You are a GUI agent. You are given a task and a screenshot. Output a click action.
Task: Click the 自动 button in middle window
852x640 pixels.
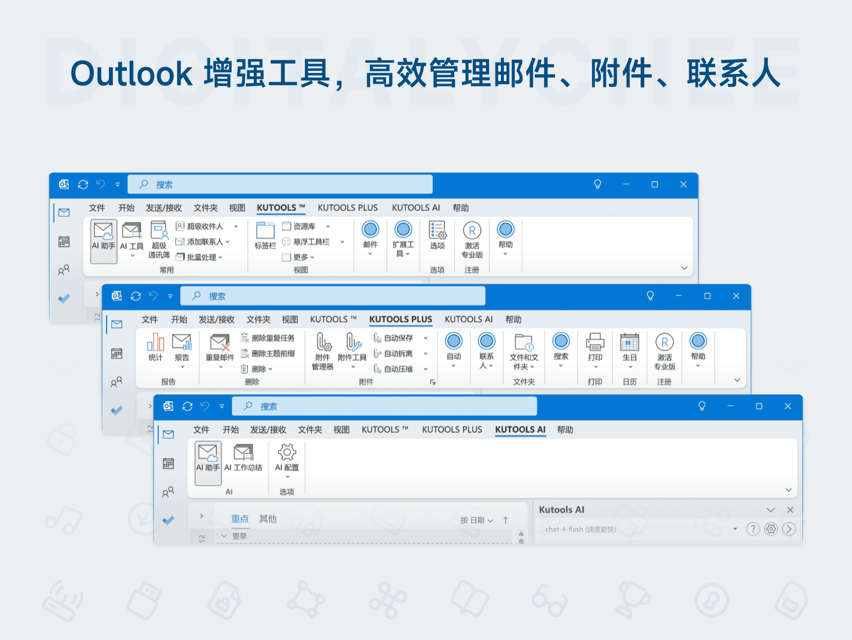click(454, 350)
